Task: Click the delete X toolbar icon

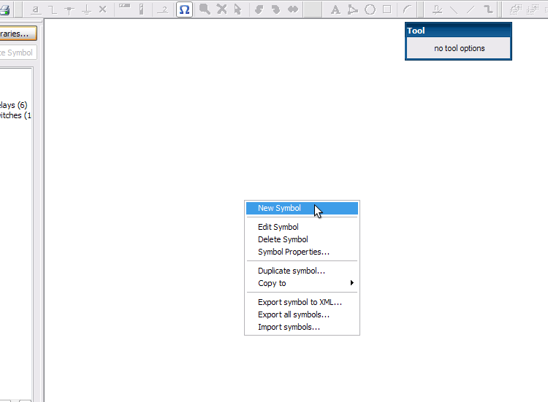Action: pyautogui.click(x=221, y=9)
